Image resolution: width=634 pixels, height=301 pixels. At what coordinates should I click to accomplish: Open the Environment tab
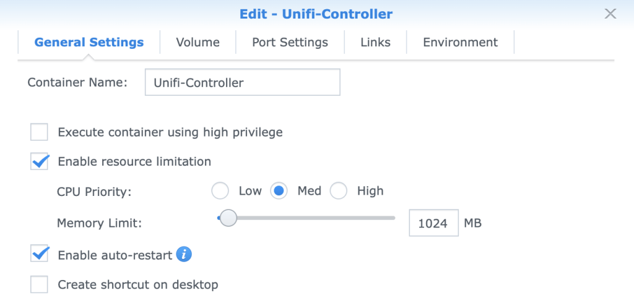[x=460, y=43]
